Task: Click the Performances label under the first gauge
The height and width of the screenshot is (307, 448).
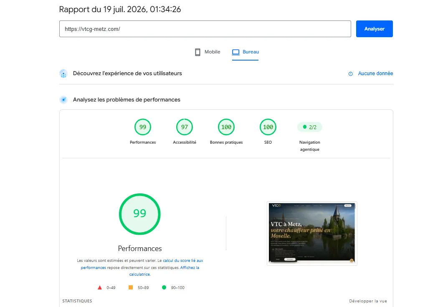Action: (x=143, y=142)
